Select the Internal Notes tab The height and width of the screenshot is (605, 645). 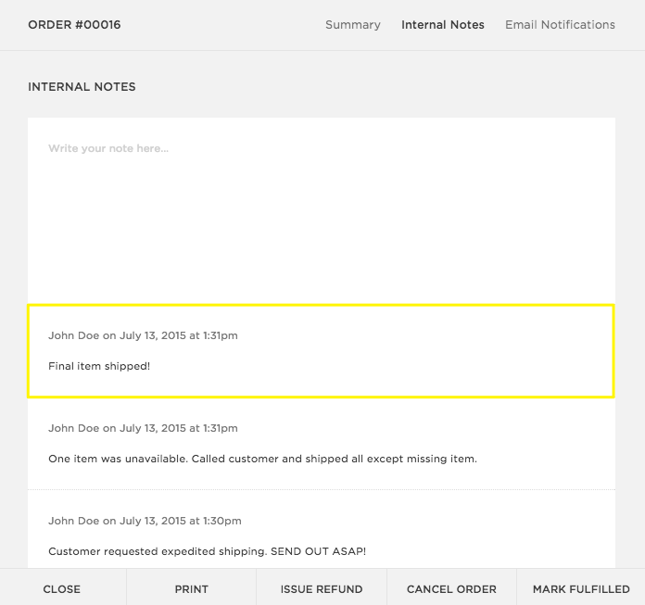442,25
